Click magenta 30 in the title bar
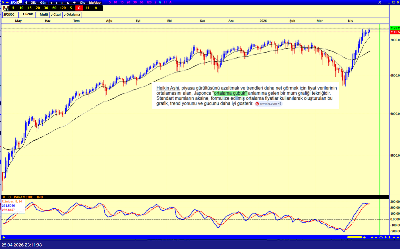This screenshot has width=400, height=249. [x=135, y=2]
